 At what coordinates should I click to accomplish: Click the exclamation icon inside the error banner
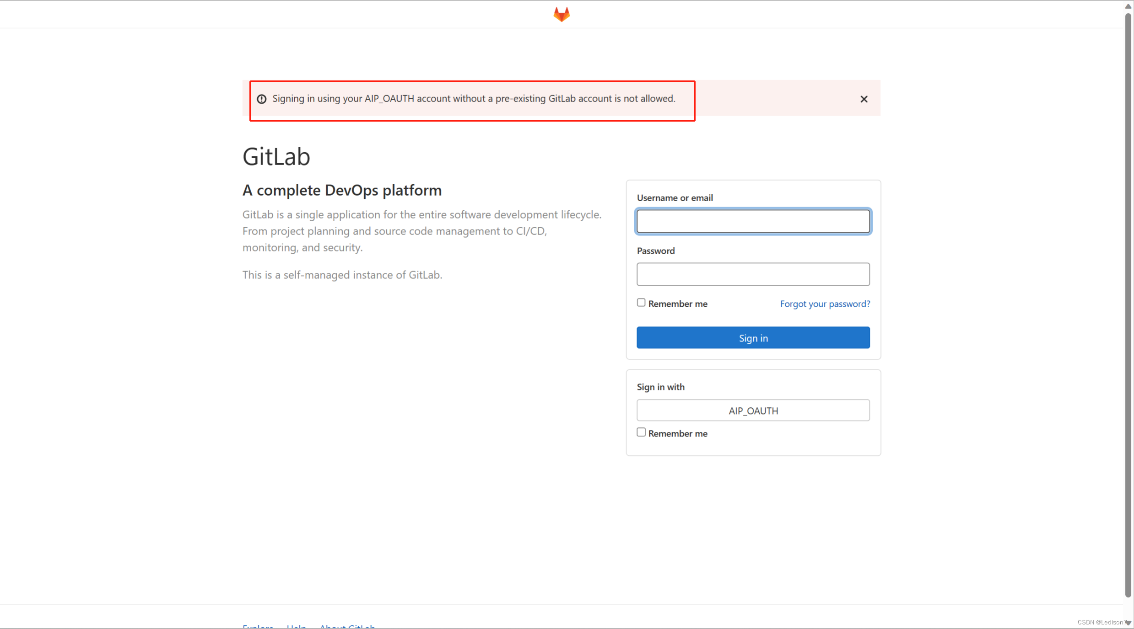pos(261,99)
